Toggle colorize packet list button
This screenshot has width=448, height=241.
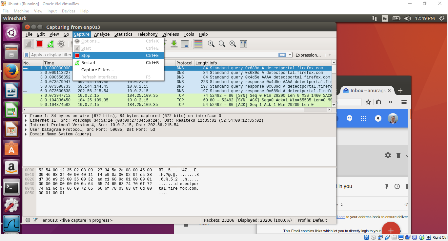198,44
